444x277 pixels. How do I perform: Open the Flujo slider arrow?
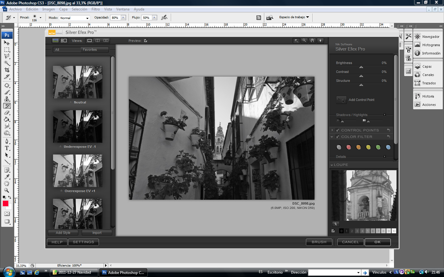pos(155,18)
